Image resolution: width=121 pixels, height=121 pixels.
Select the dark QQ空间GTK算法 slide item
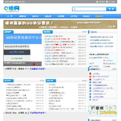coord(17,52)
